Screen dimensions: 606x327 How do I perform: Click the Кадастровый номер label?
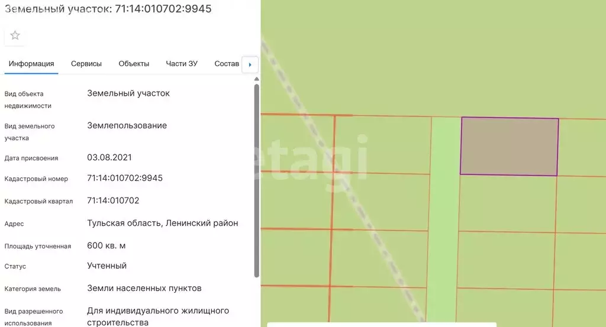coord(36,179)
